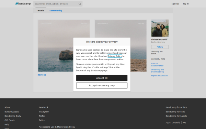Switch to the community tab
This screenshot has height=129, width=206.
click(56, 11)
